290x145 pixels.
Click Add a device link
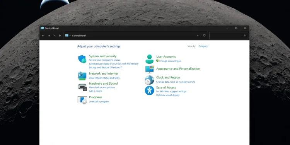coord(96,91)
